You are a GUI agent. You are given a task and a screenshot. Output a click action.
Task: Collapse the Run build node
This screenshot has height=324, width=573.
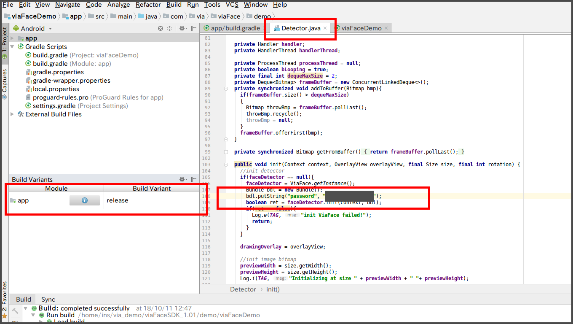(x=34, y=315)
